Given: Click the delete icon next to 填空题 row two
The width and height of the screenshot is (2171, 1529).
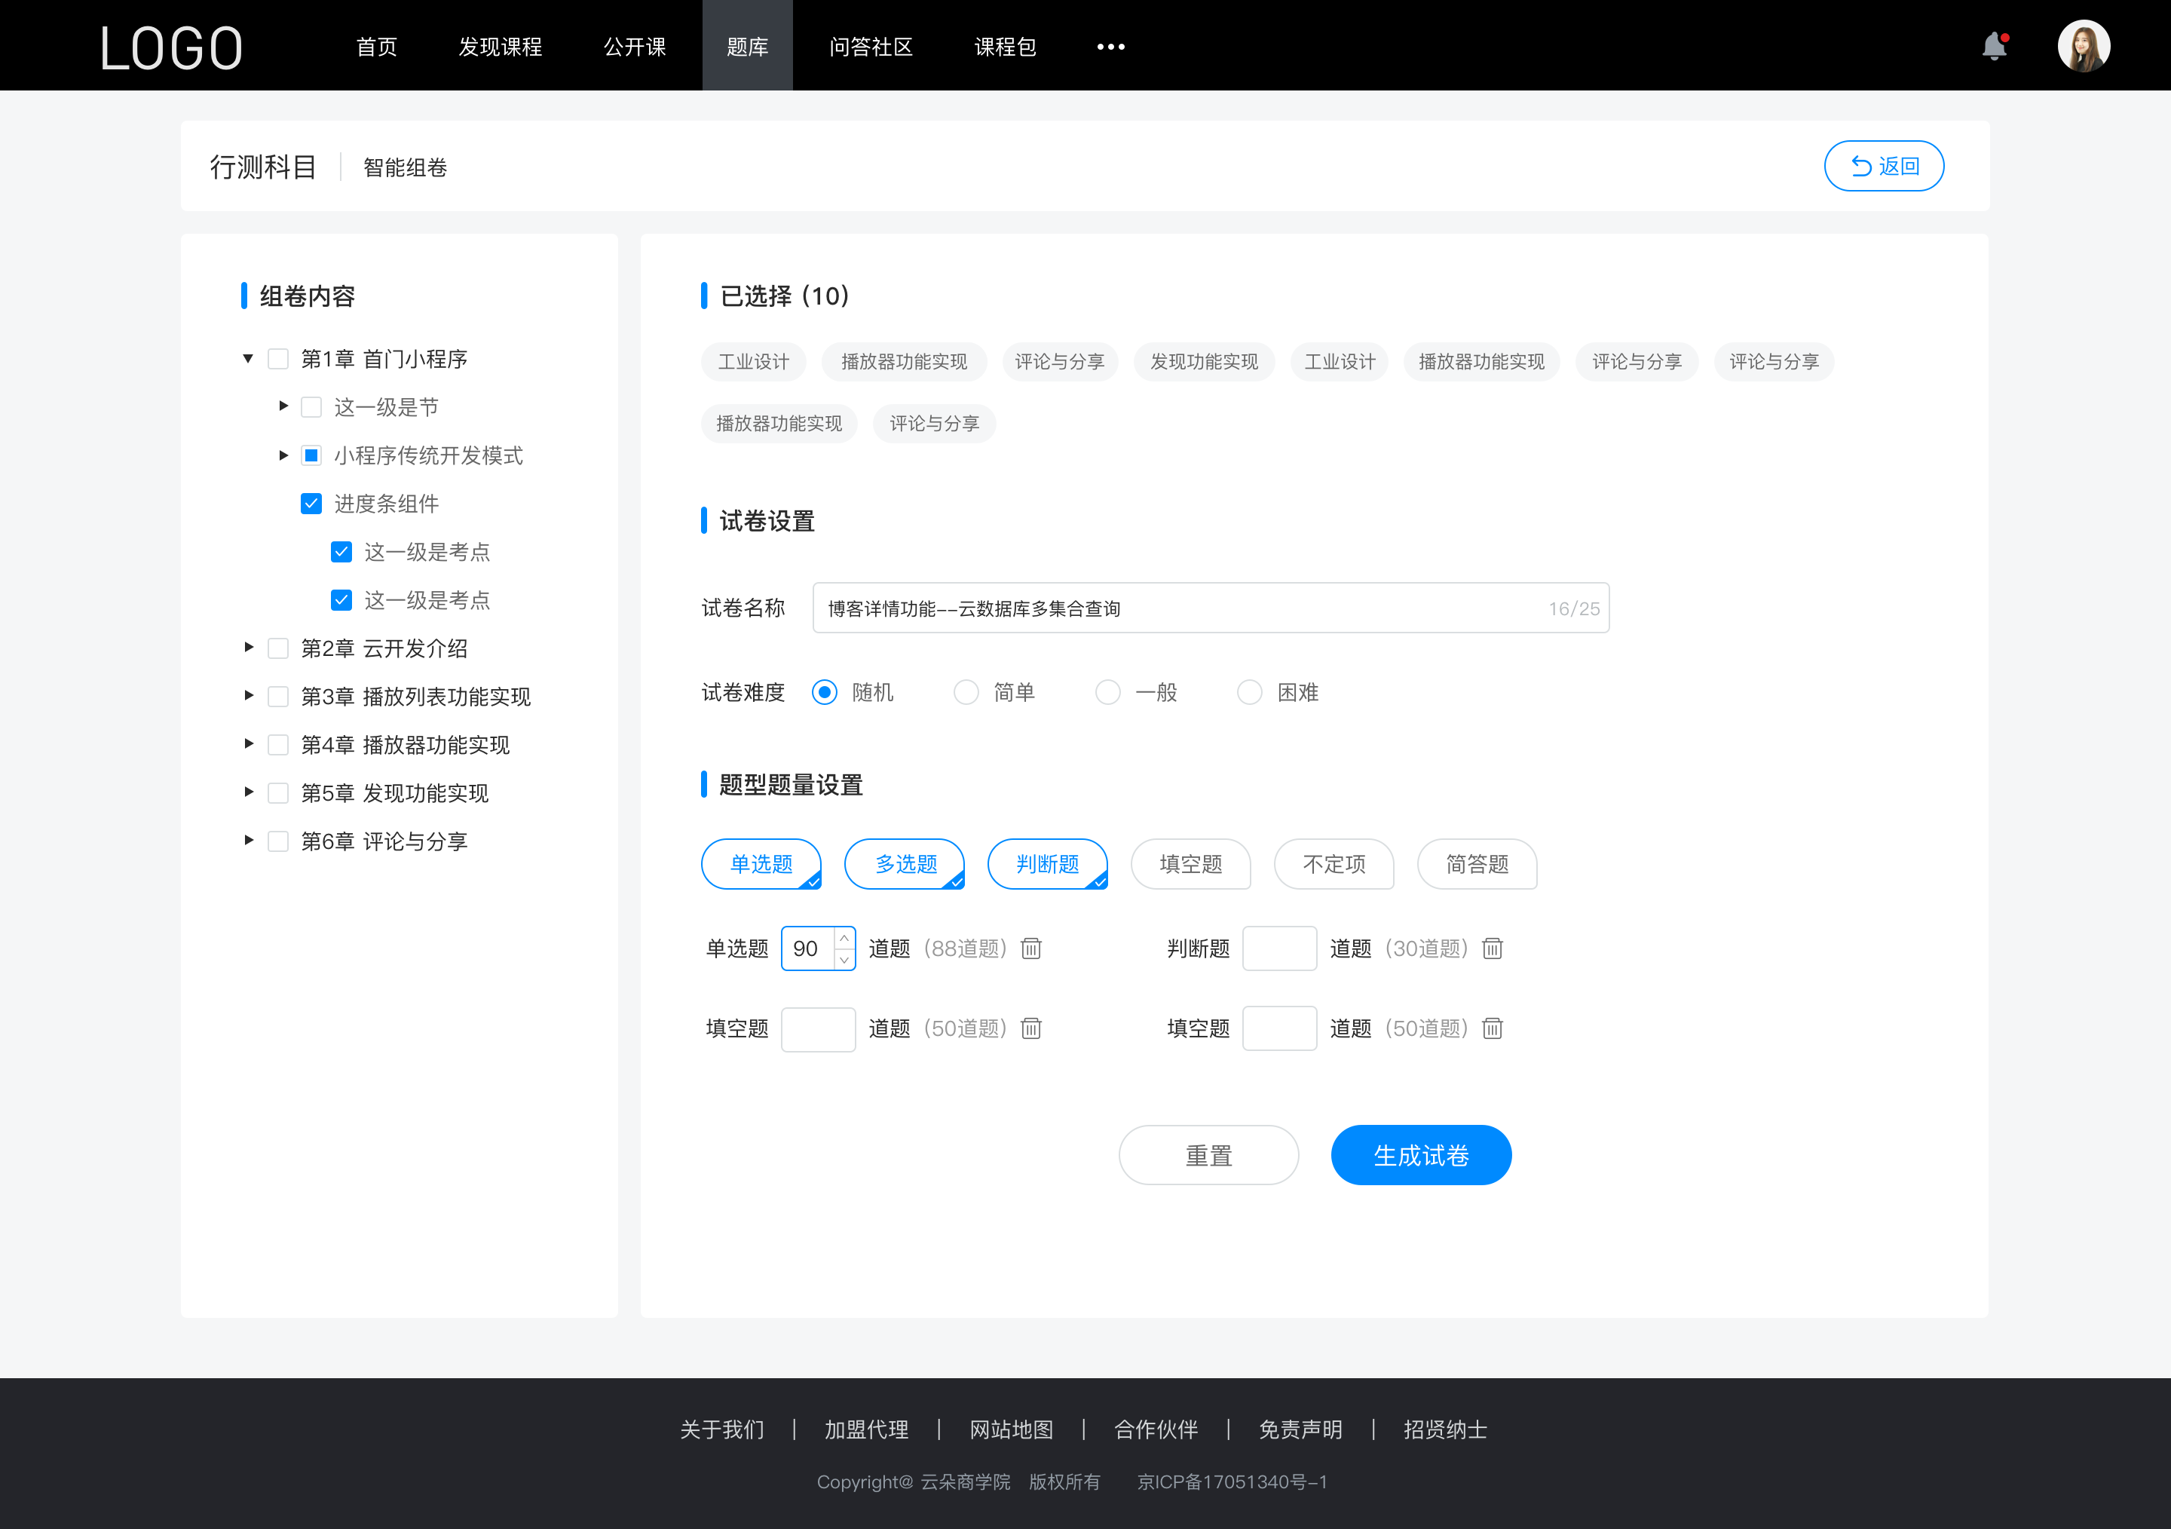Looking at the screenshot, I should tap(1490, 1029).
